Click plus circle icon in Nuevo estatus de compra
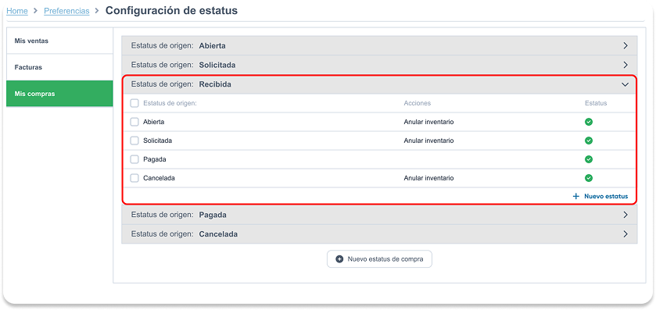 [339, 259]
